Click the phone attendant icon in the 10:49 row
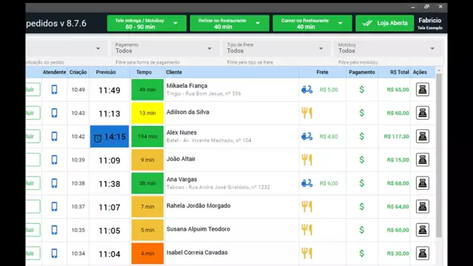473x266 pixels. 54,89
